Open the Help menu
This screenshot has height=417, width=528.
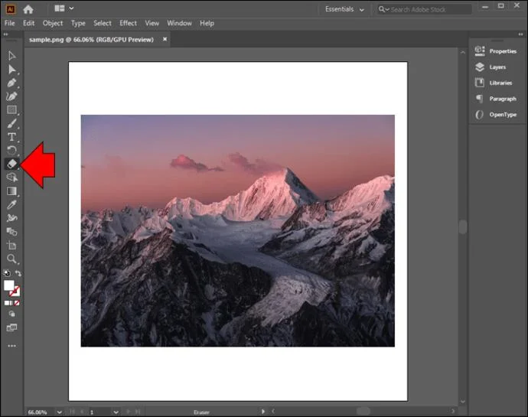coord(207,23)
